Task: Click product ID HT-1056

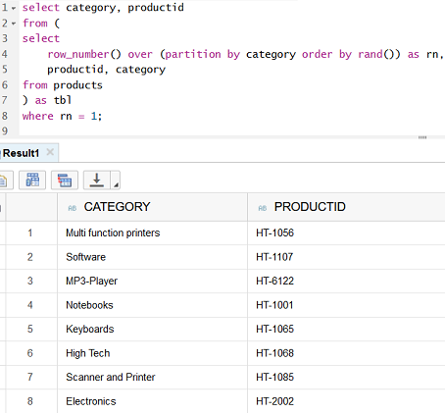Action: coord(274,232)
